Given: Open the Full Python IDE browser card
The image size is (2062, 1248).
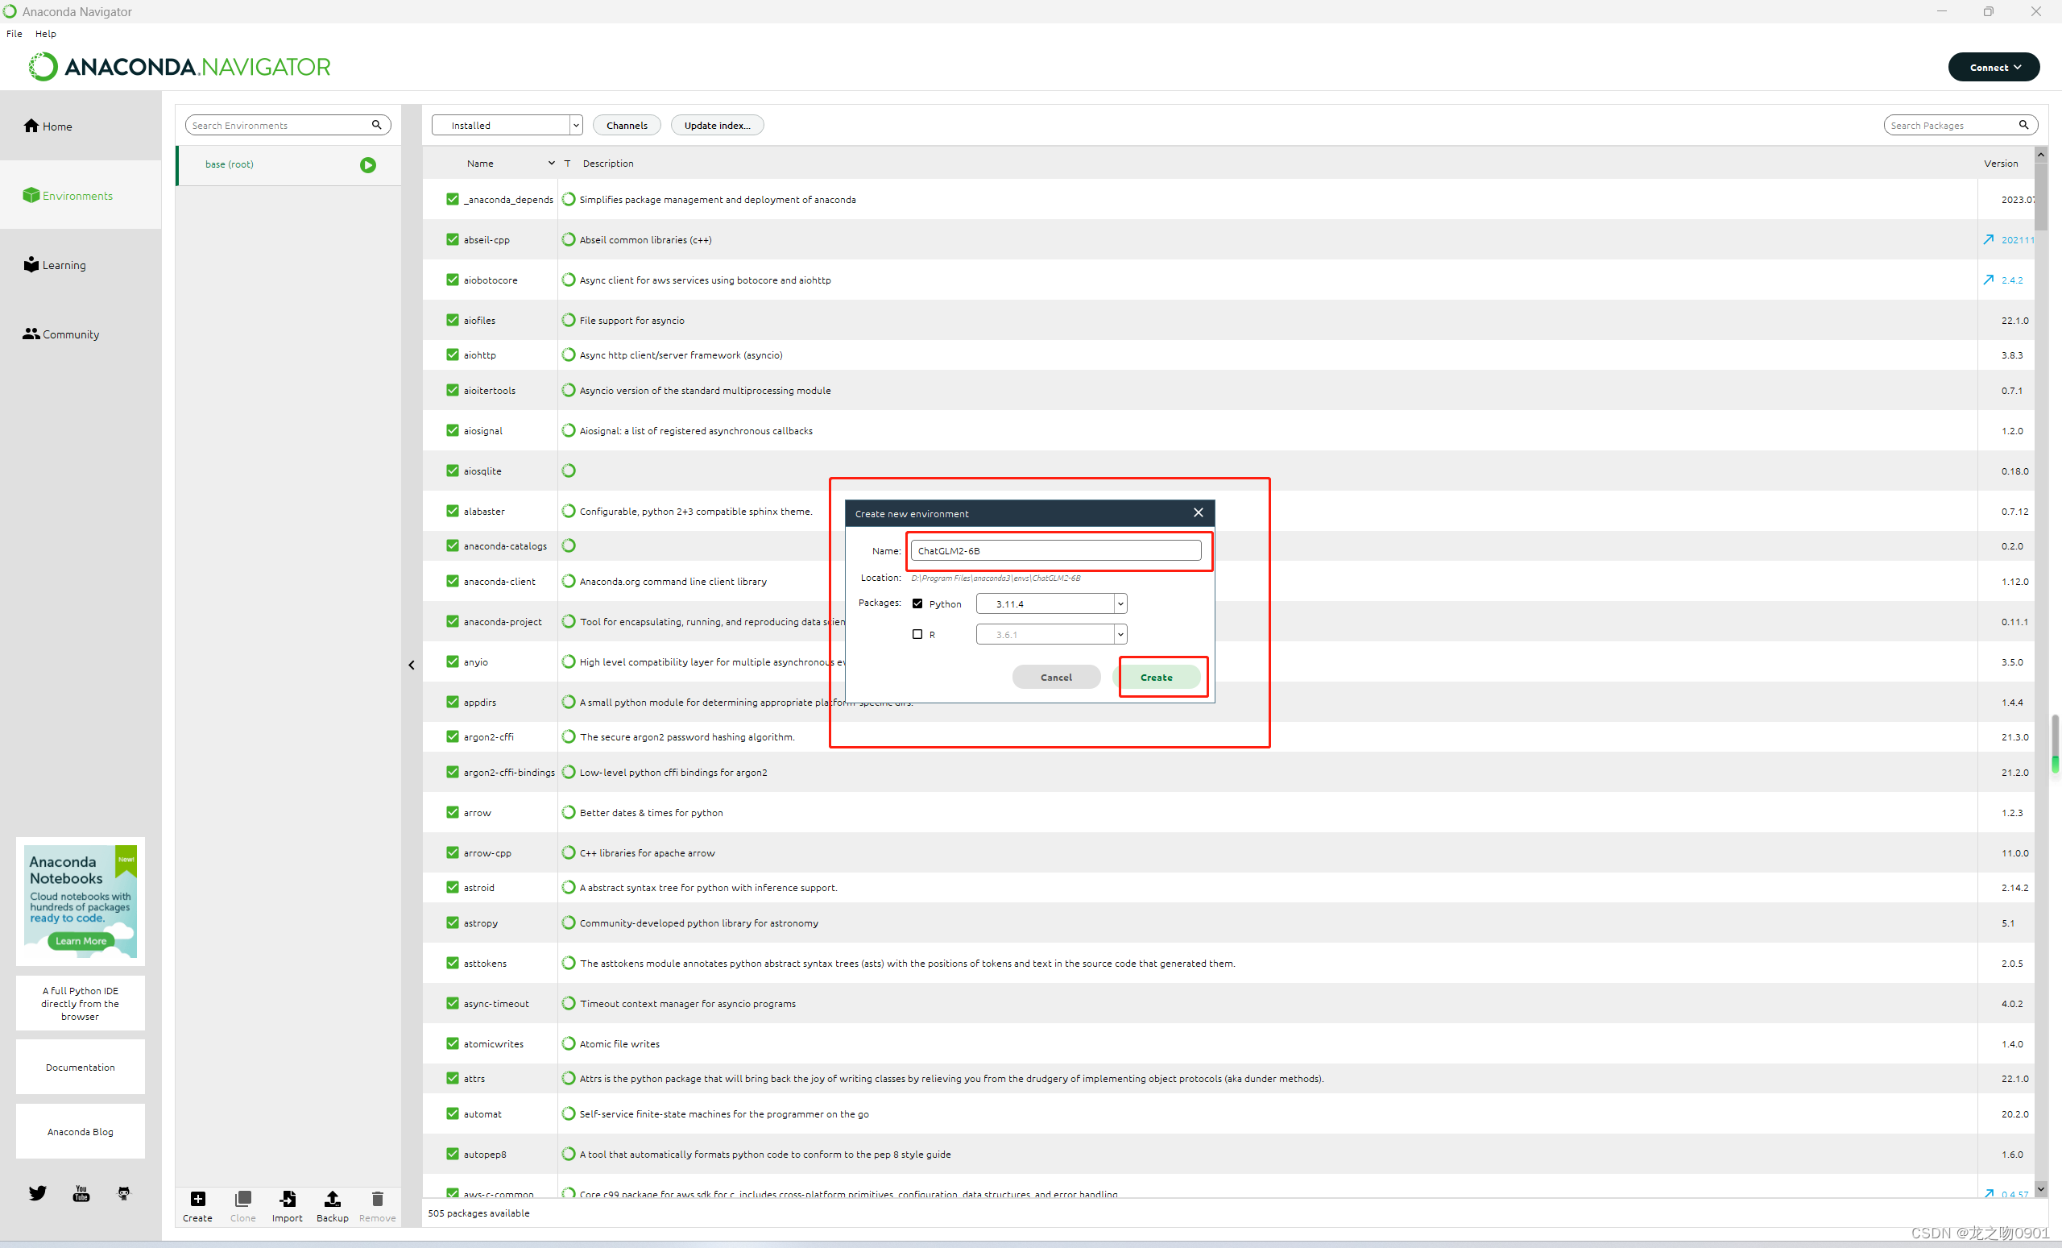Looking at the screenshot, I should 81,1003.
